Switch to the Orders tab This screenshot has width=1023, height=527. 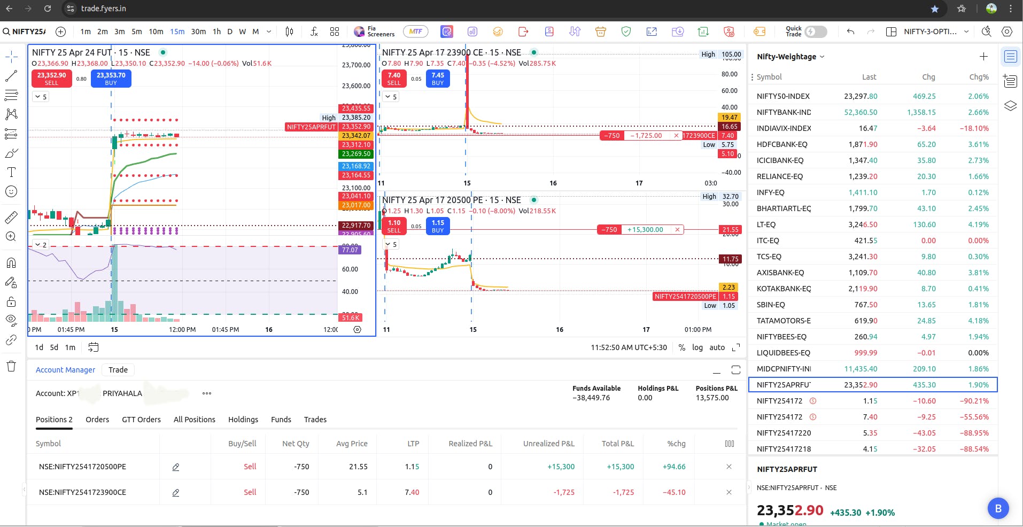[97, 420]
